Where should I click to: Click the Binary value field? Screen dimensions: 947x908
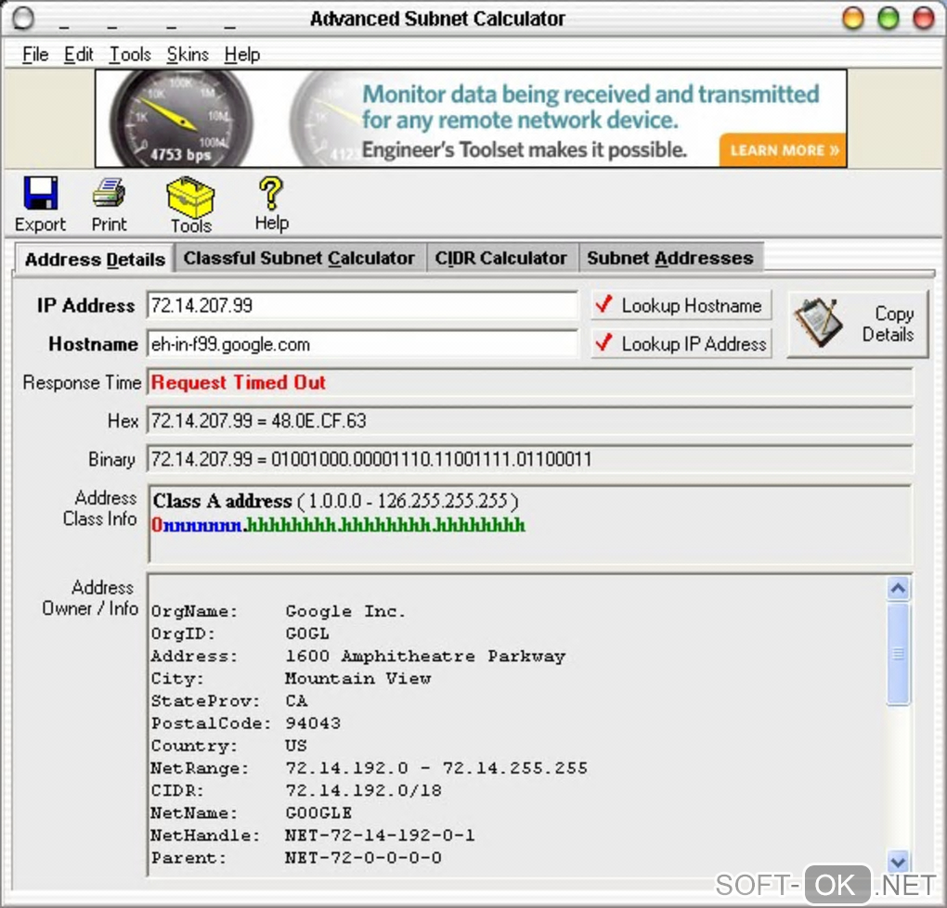point(529,459)
